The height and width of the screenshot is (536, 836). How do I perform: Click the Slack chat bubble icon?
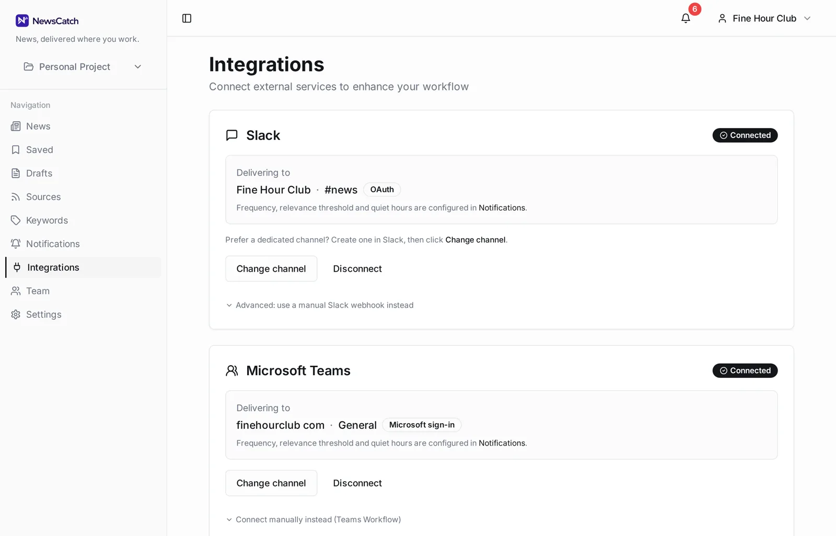[x=232, y=135]
